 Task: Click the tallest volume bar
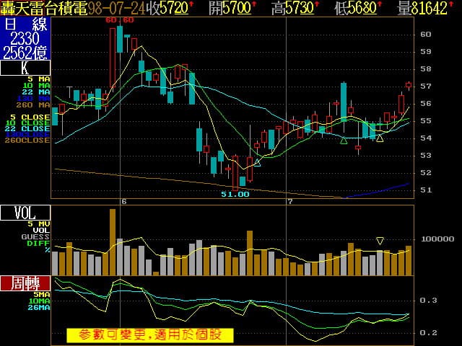coord(113,242)
